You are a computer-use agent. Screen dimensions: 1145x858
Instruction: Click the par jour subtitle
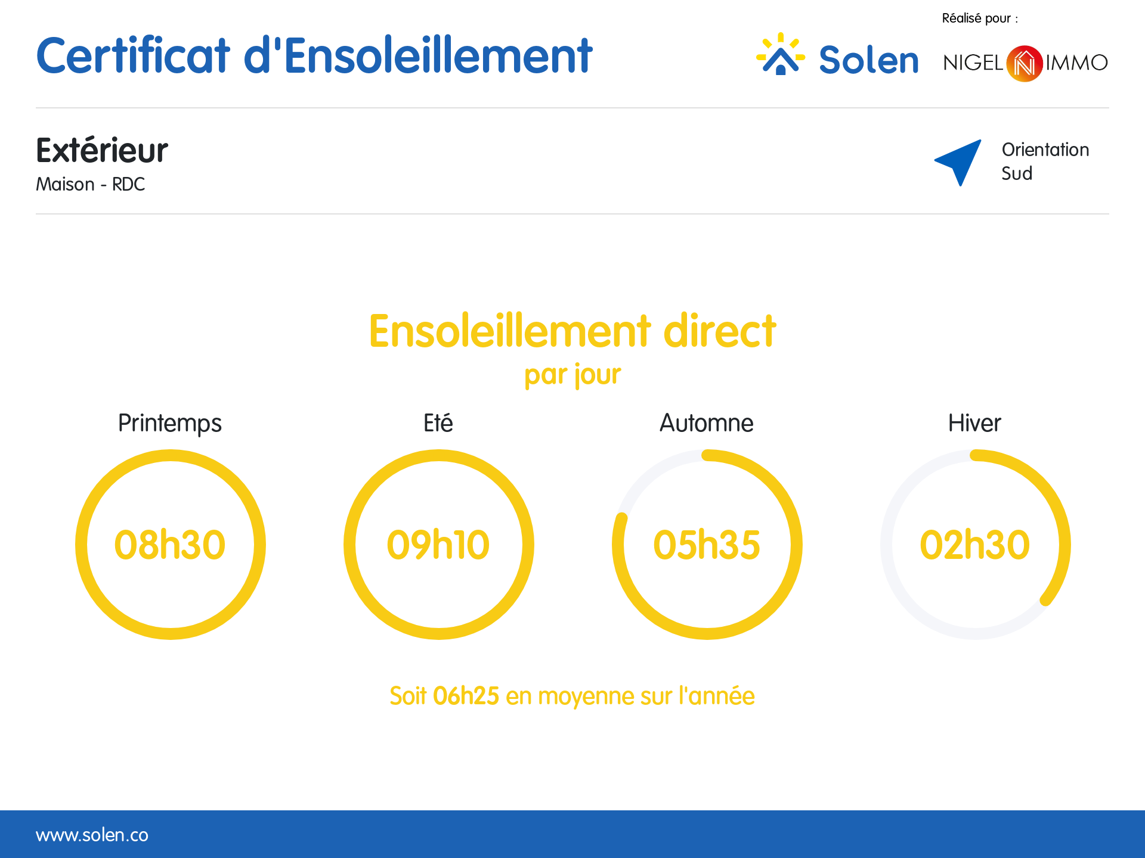pos(572,375)
